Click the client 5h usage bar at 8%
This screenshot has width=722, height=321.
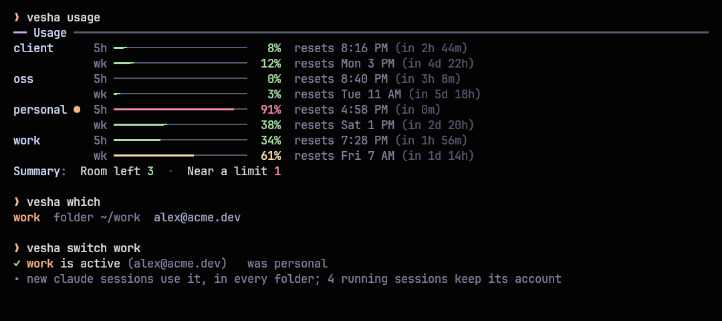click(x=180, y=47)
